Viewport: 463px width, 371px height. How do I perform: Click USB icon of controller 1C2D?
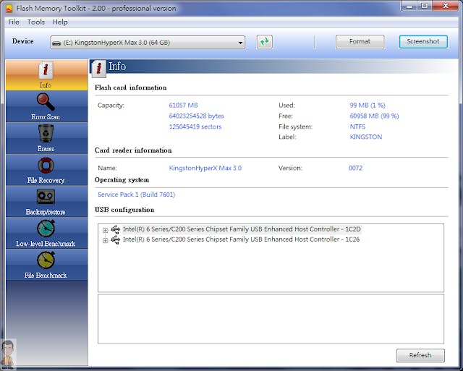pos(116,229)
